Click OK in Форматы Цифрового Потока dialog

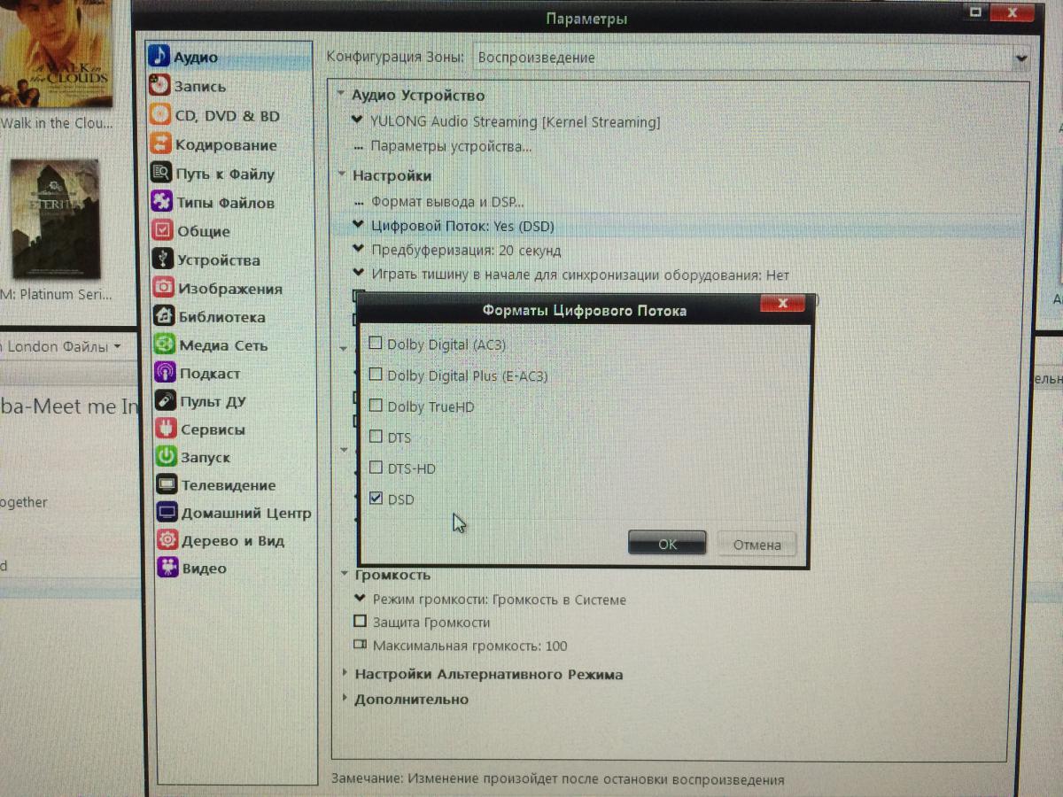pyautogui.click(x=667, y=544)
